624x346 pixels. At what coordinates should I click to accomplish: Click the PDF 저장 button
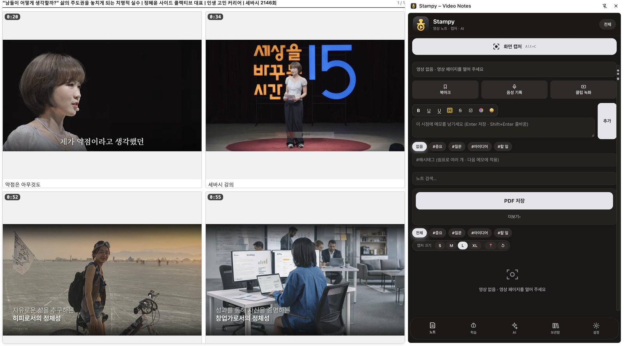pyautogui.click(x=514, y=201)
